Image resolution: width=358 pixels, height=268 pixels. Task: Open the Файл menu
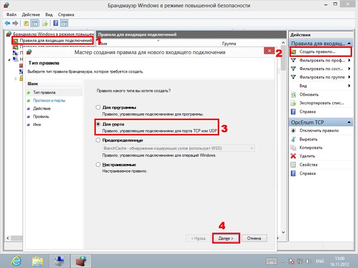coord(11,15)
